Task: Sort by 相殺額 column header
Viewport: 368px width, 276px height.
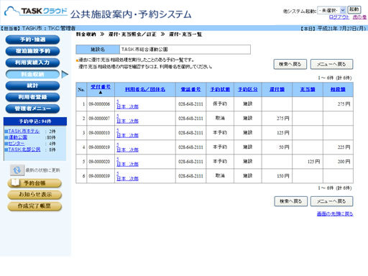Action: (338, 89)
